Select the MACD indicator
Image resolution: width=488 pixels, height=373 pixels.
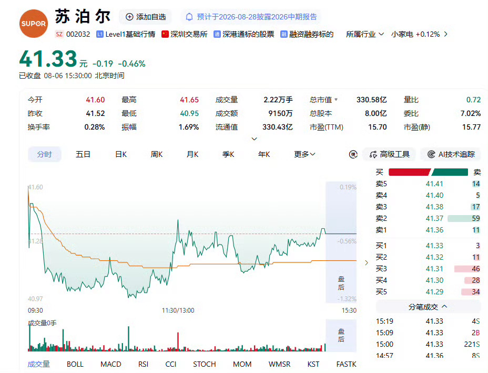[x=111, y=364]
